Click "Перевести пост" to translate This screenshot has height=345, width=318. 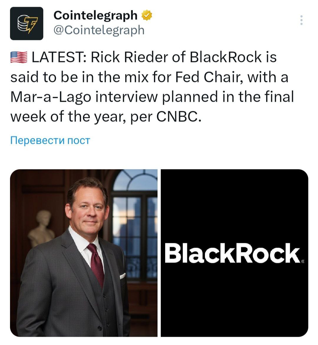click(x=50, y=140)
